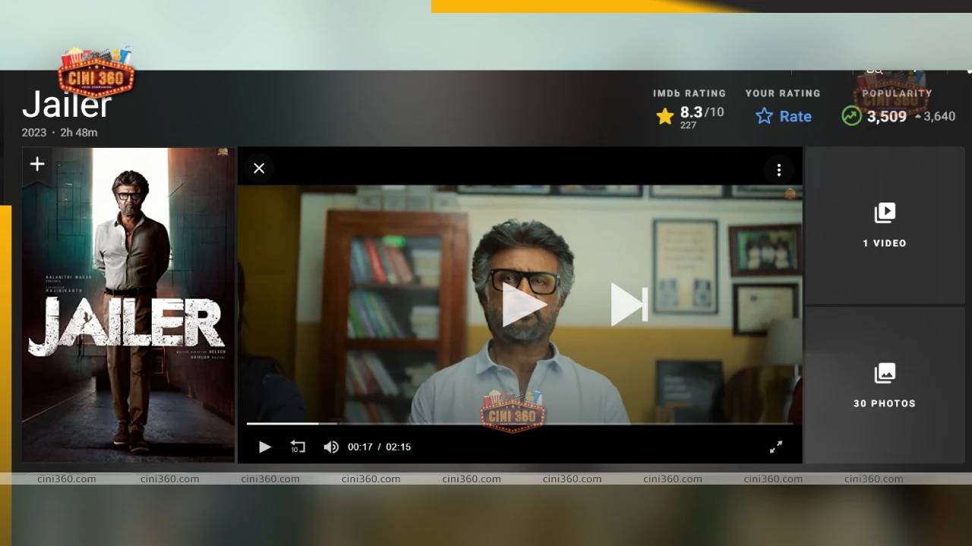972x546 pixels.
Task: Toggle the player play/pause control
Action: tap(264, 447)
